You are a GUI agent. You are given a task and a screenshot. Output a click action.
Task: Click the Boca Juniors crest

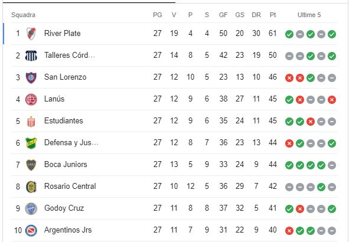[x=31, y=165]
